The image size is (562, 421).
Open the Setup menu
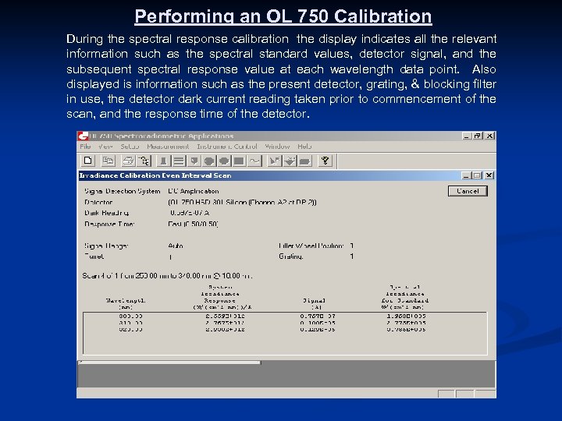[130, 147]
